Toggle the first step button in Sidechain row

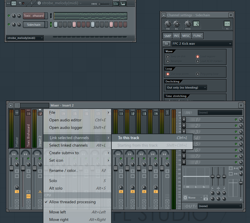pos(56,24)
